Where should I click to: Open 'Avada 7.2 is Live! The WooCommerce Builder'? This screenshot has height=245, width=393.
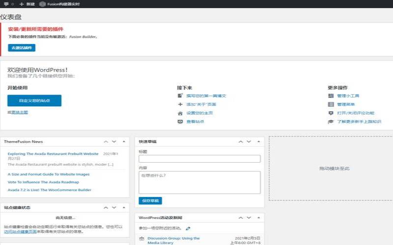coord(50,190)
